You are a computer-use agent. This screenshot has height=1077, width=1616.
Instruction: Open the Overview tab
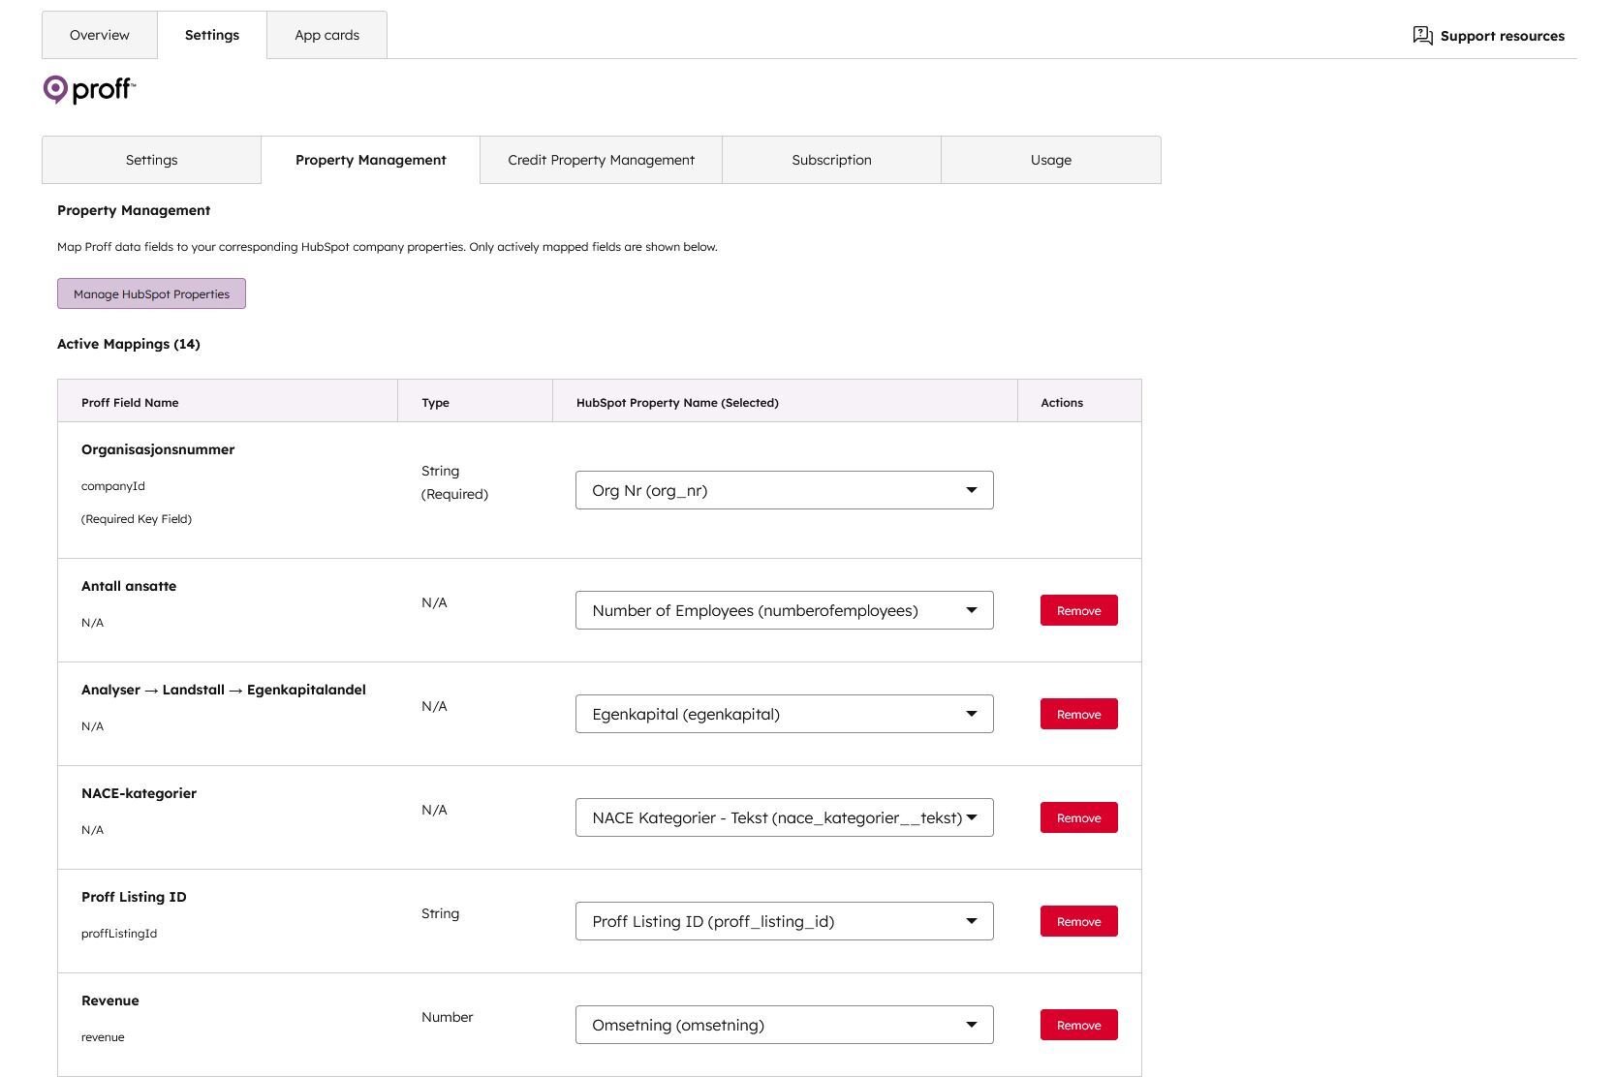coord(100,35)
